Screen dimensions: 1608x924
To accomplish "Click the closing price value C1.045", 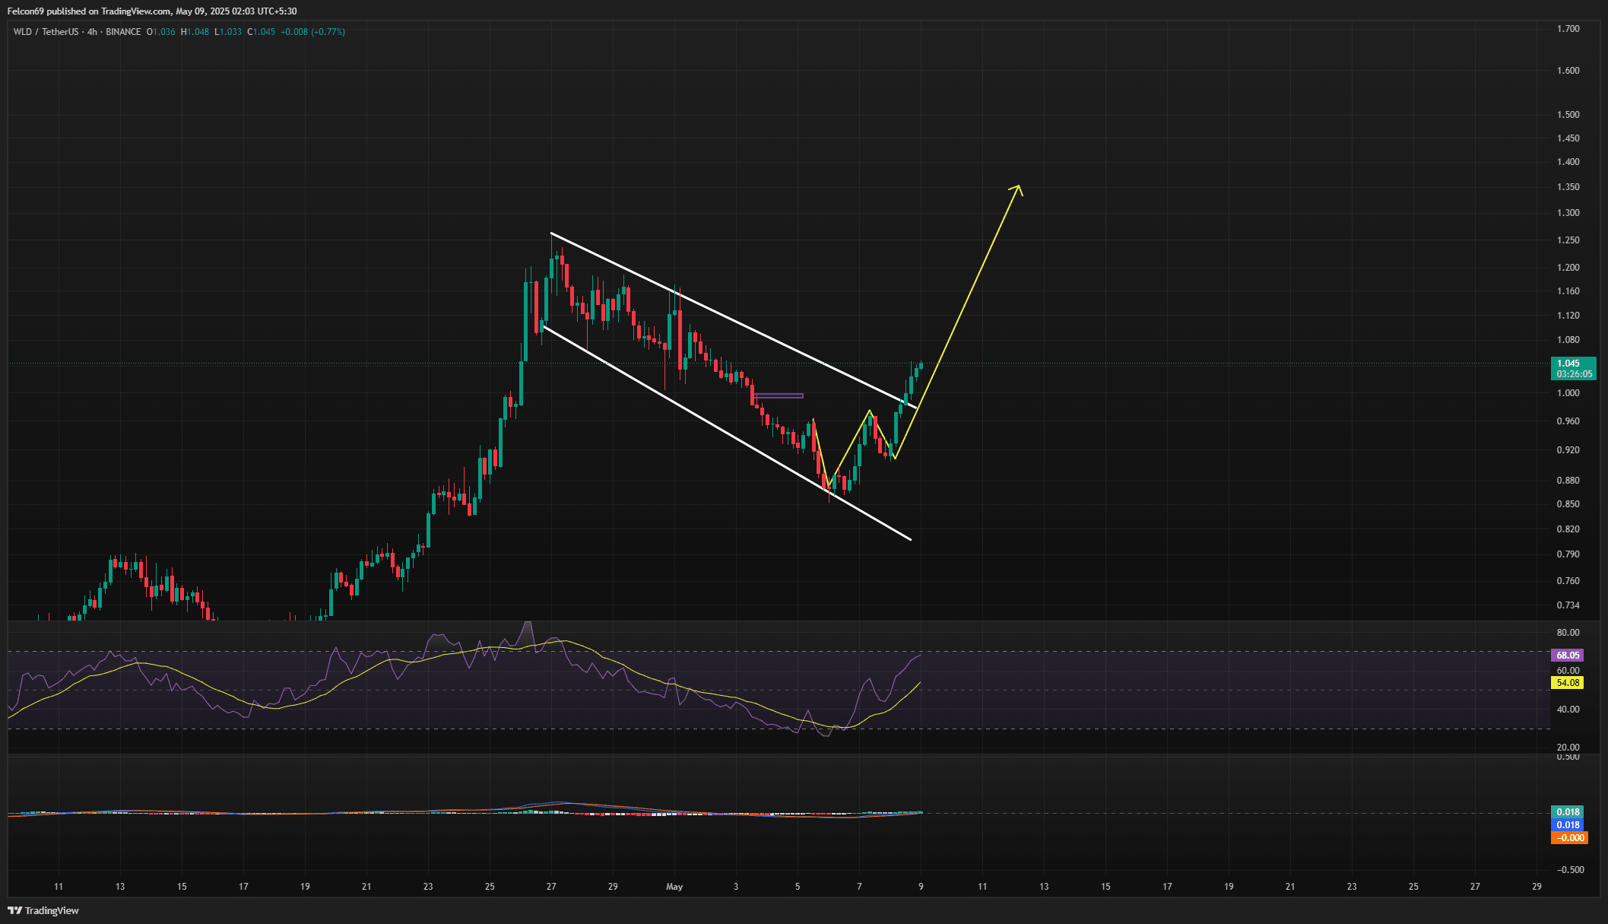I will click(262, 32).
